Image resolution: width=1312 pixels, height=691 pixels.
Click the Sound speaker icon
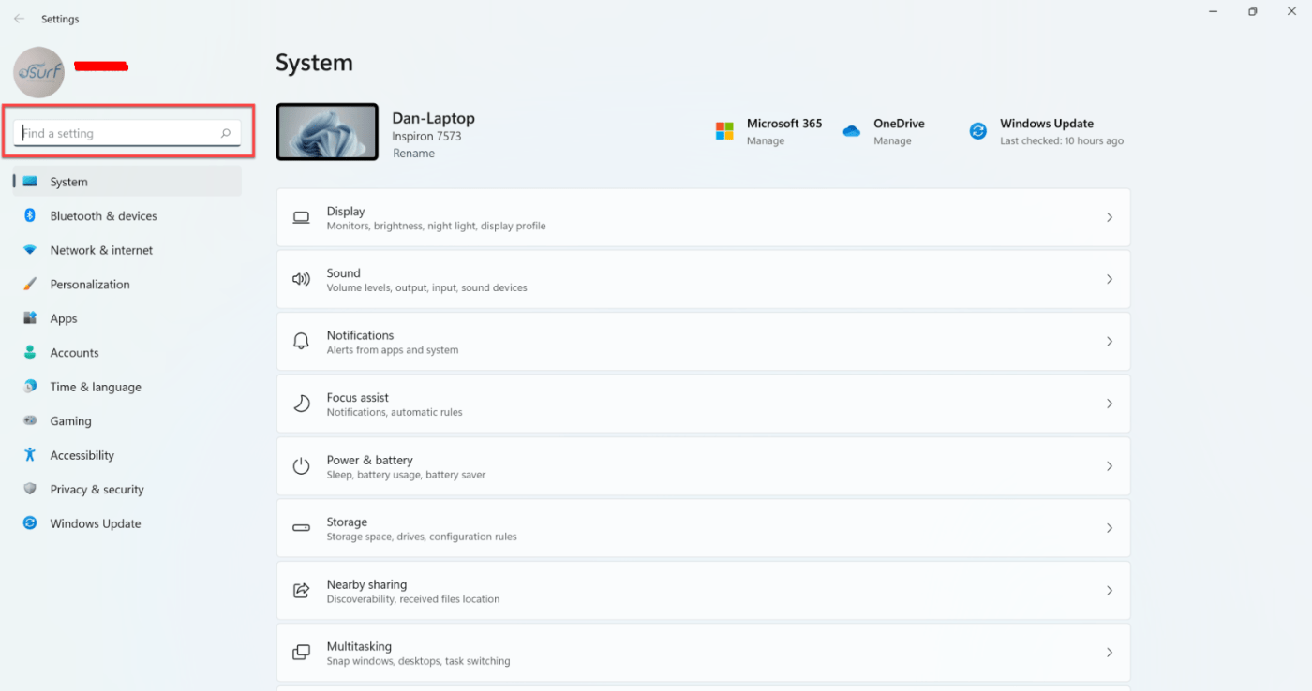tap(301, 279)
